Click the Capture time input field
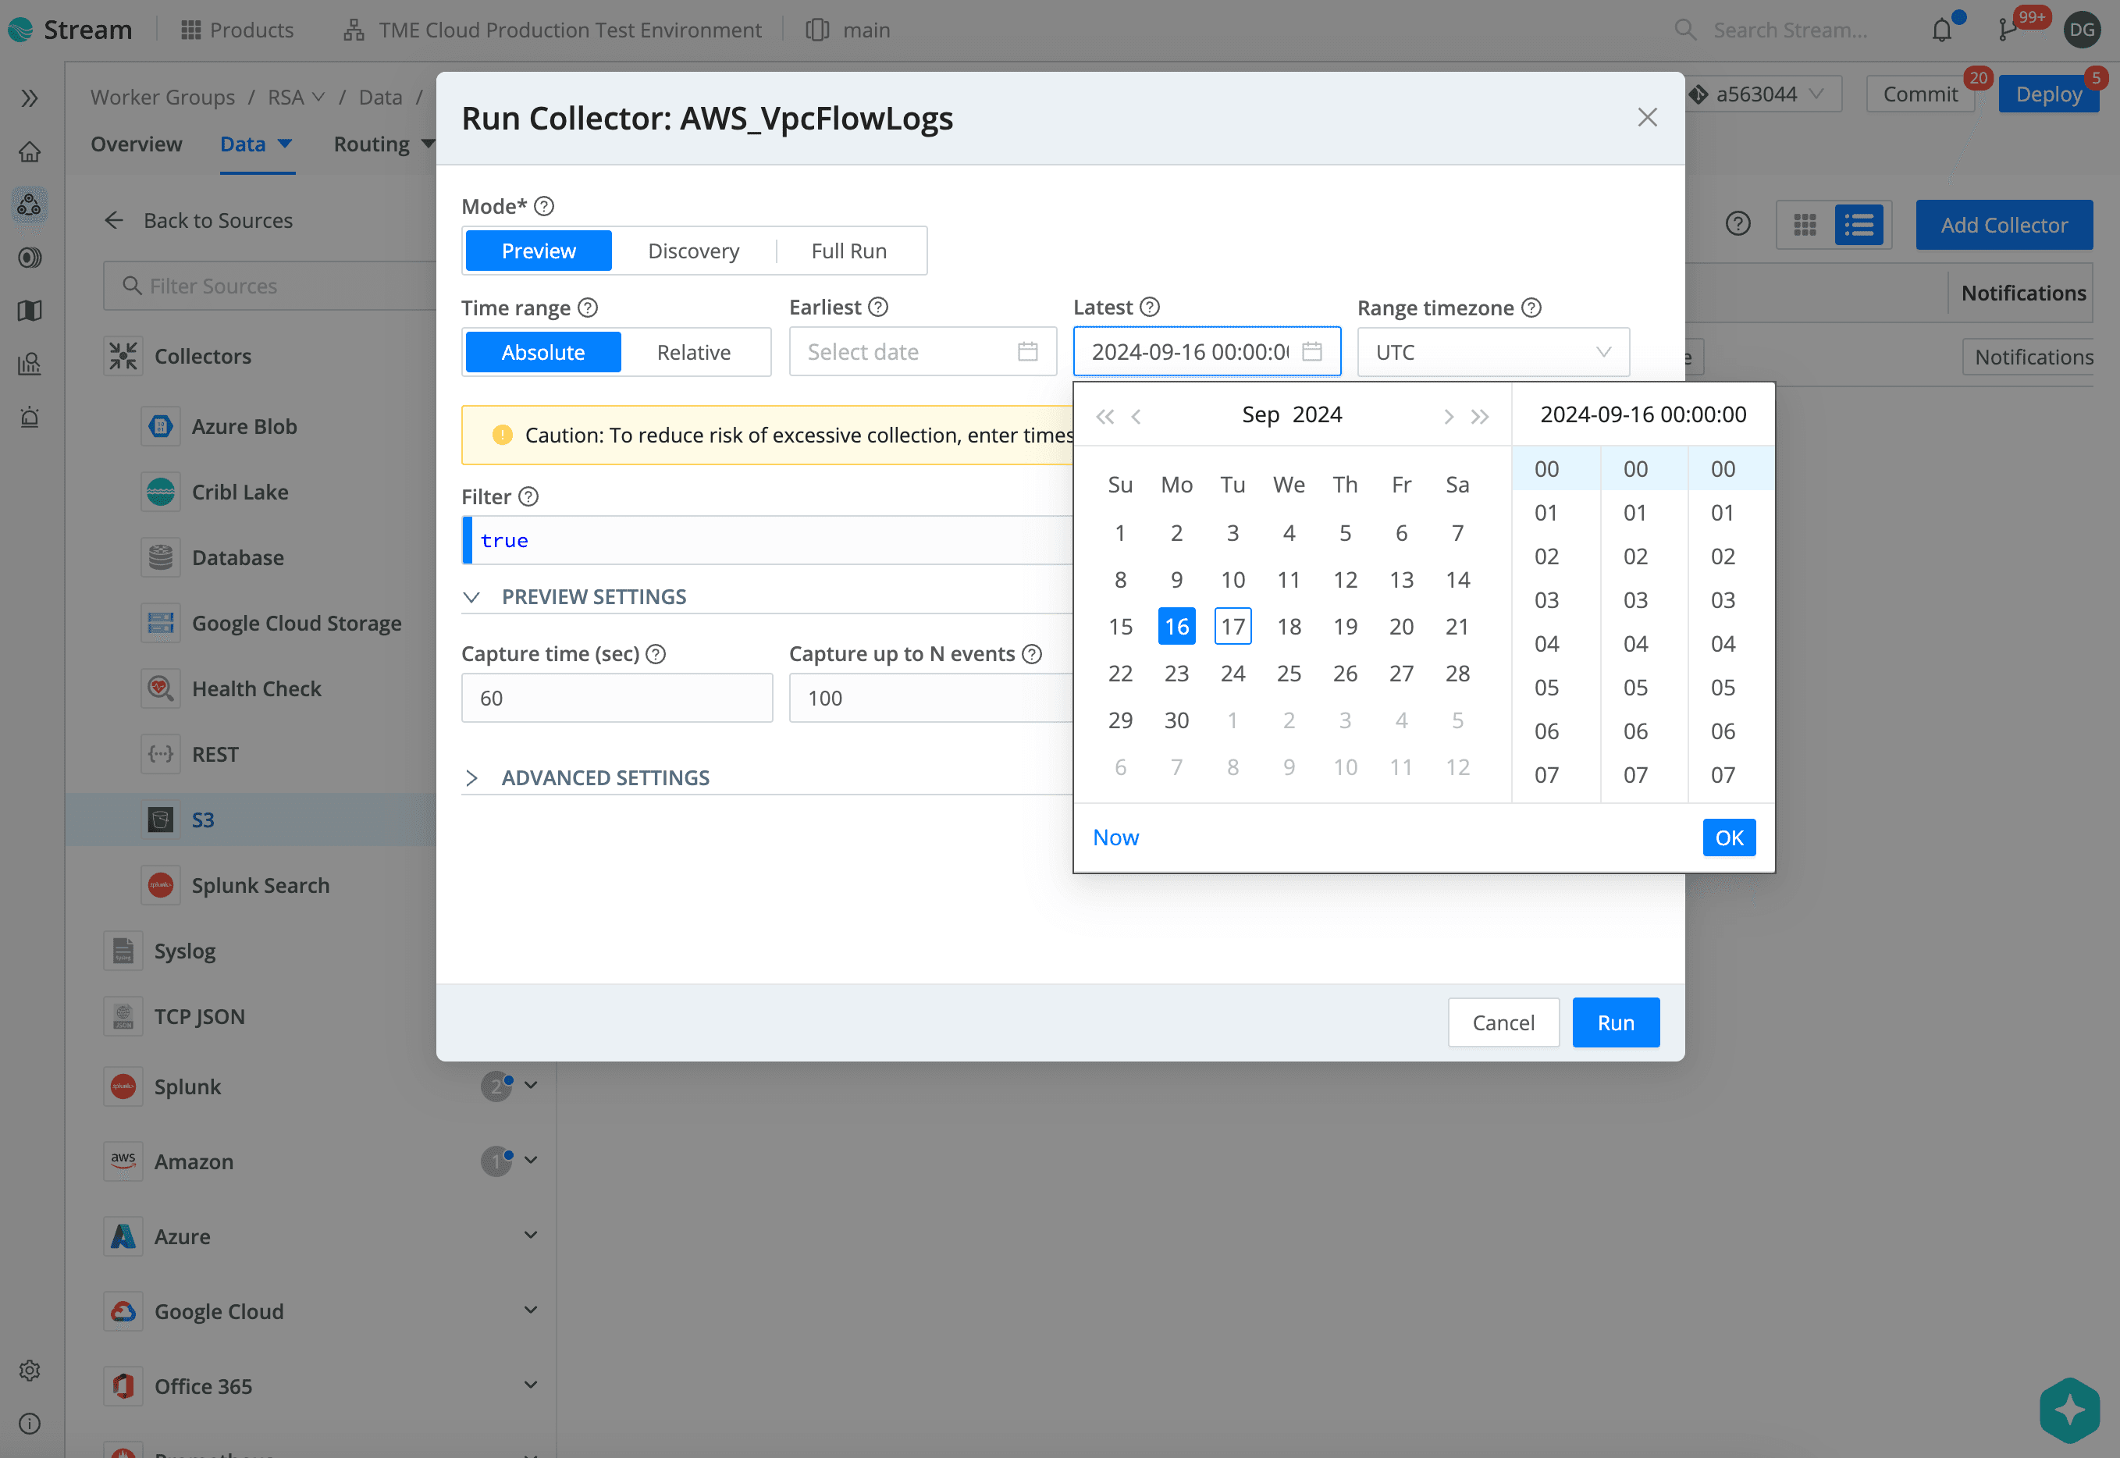The image size is (2120, 1458). pos(617,698)
